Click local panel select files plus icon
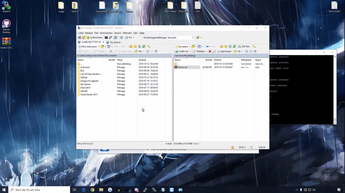The image size is (345, 193). (x=148, y=51)
